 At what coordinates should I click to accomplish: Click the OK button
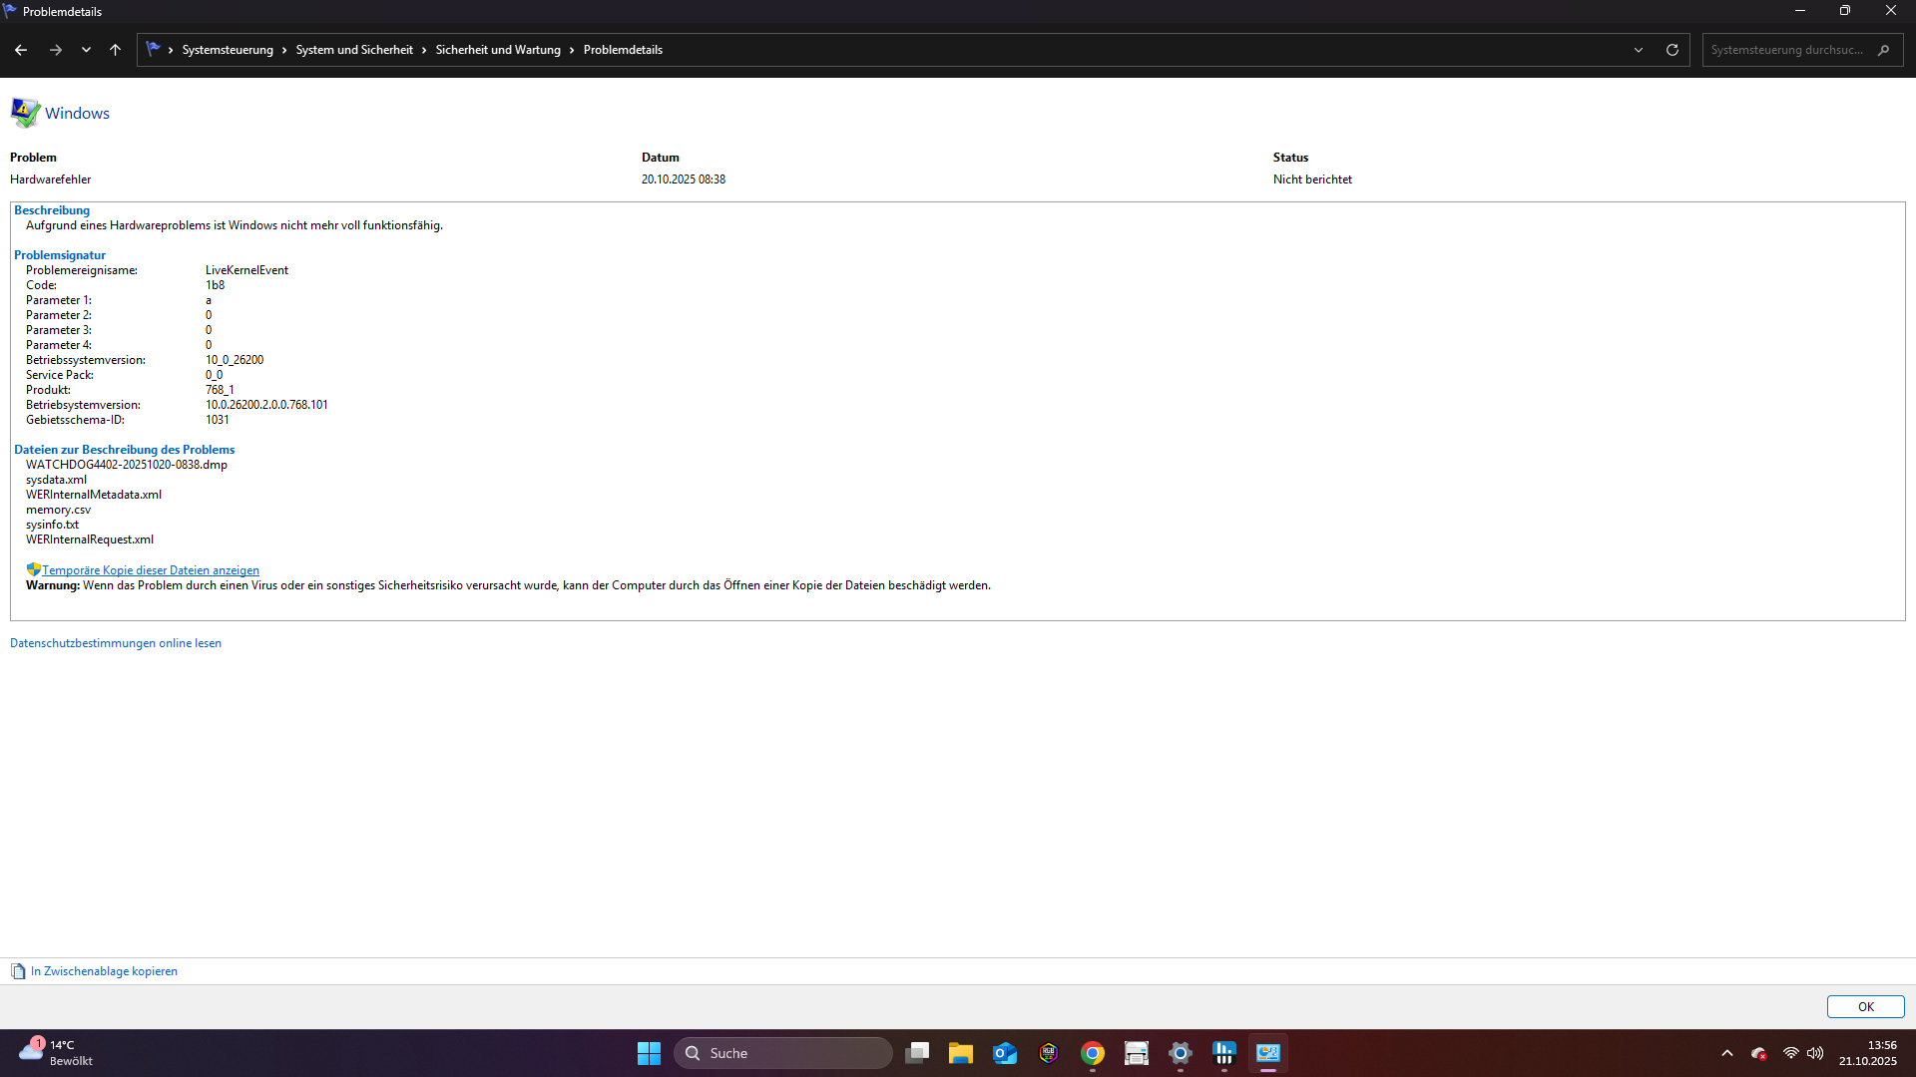(1865, 1006)
